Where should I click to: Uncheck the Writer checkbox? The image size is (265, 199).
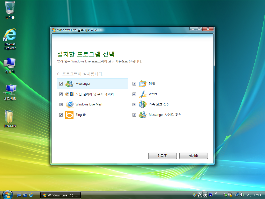(x=134, y=94)
